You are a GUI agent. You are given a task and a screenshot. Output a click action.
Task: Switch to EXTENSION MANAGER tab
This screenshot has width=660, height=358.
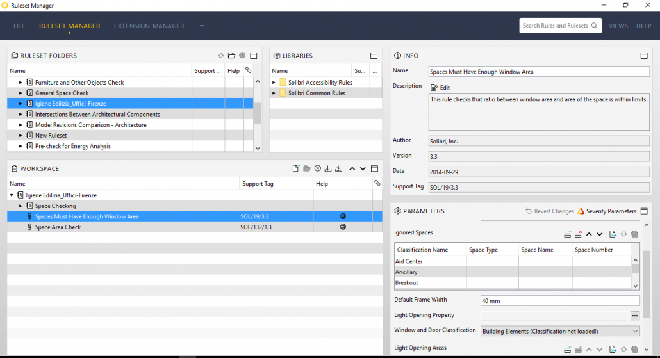tap(149, 26)
